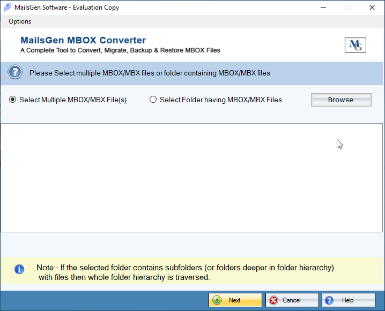Click the blue info icon beside Note
The height and width of the screenshot is (311, 385).
[x=19, y=269]
